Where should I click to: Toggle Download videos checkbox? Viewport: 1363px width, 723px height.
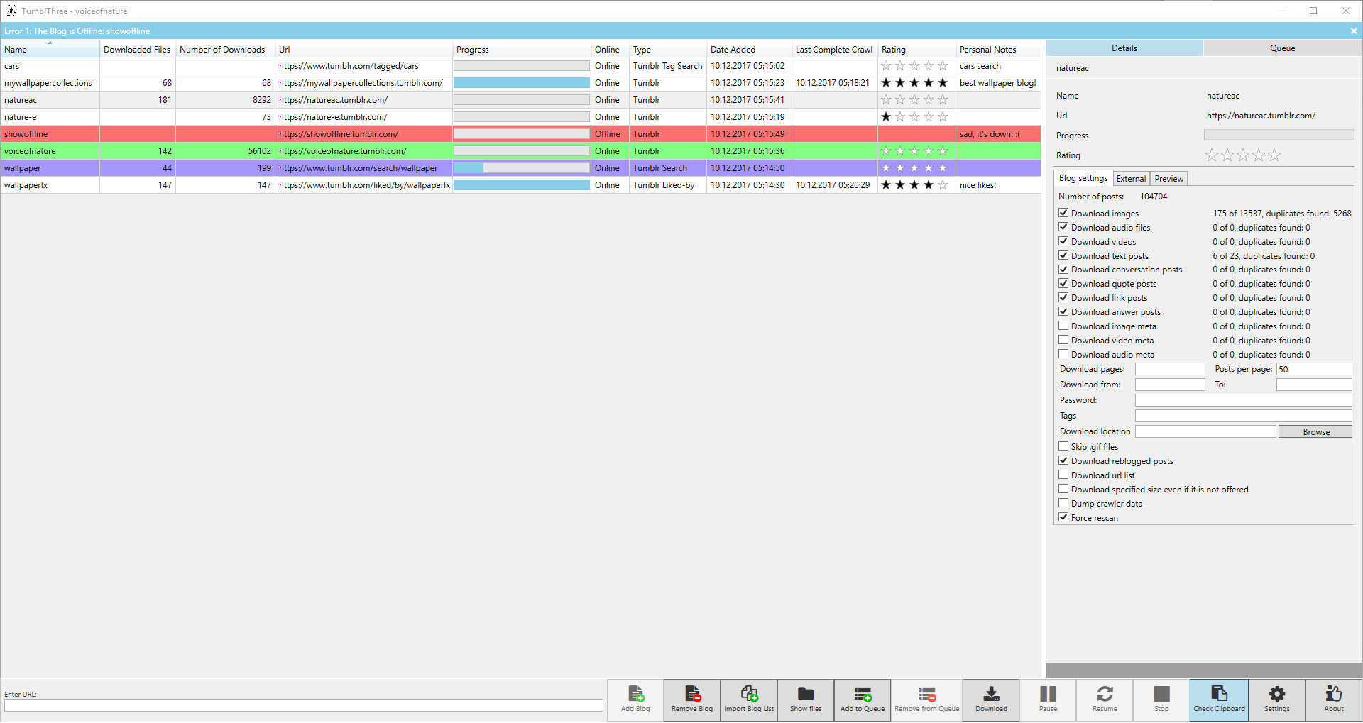click(x=1063, y=241)
